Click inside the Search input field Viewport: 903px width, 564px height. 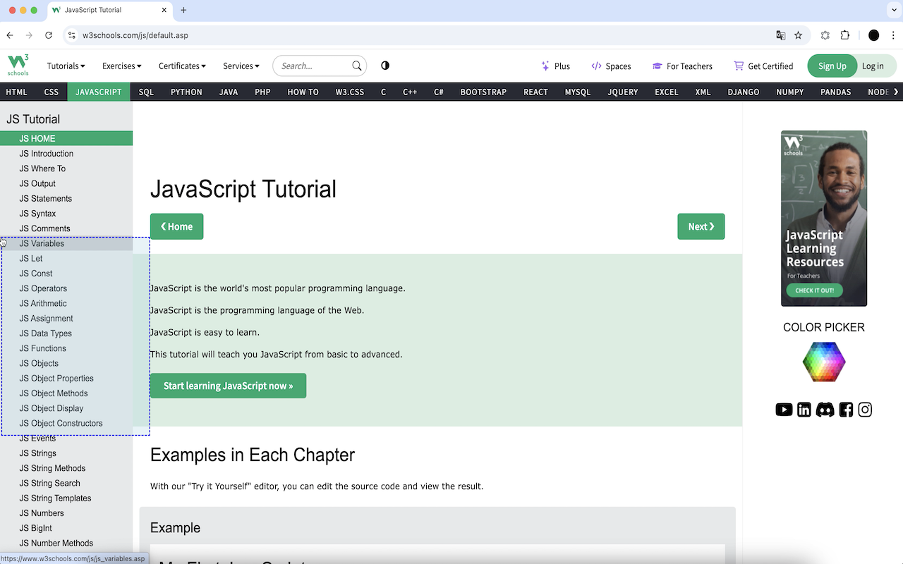310,66
